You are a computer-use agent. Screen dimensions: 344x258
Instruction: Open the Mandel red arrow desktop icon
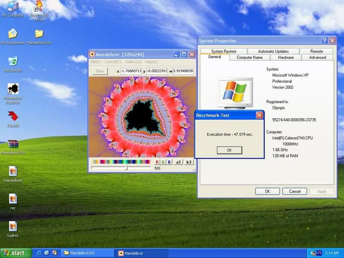(x=13, y=116)
